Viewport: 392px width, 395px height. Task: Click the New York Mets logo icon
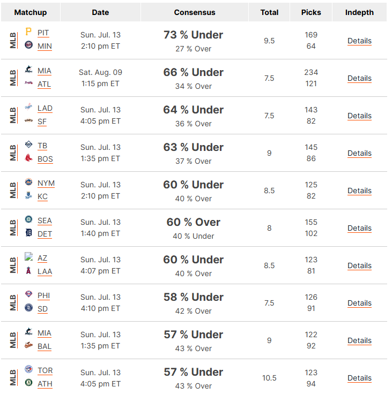28,182
